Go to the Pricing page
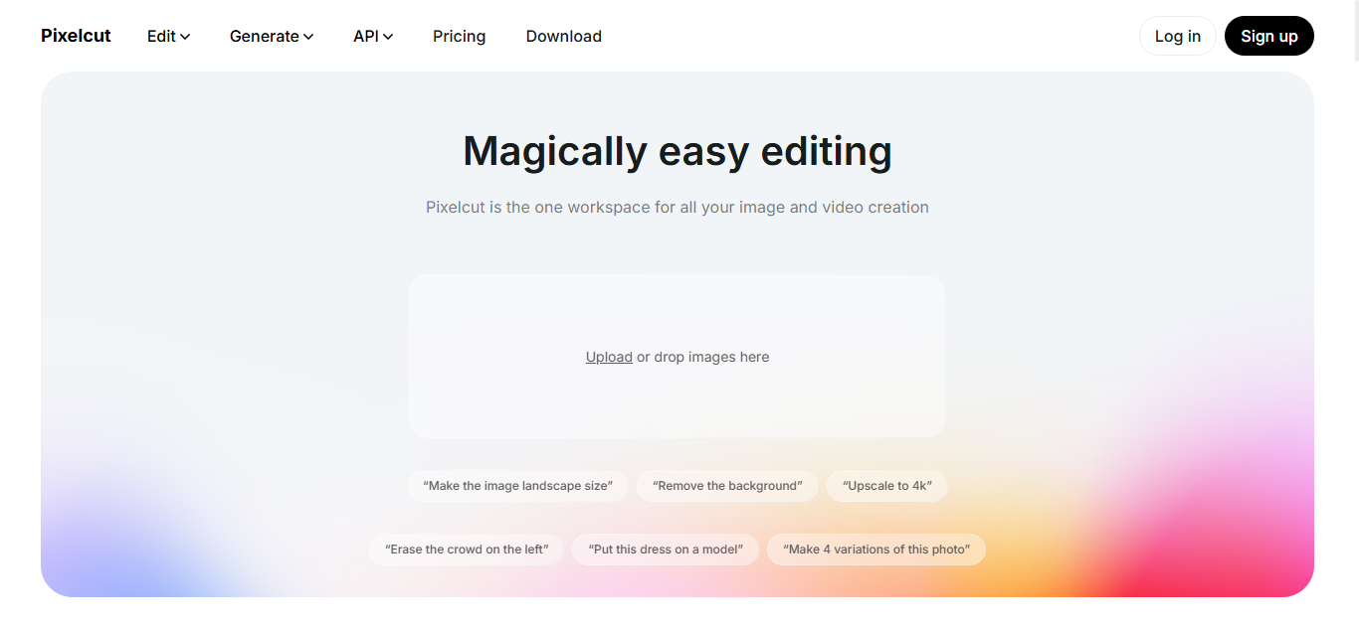The width and height of the screenshot is (1359, 629). [460, 36]
